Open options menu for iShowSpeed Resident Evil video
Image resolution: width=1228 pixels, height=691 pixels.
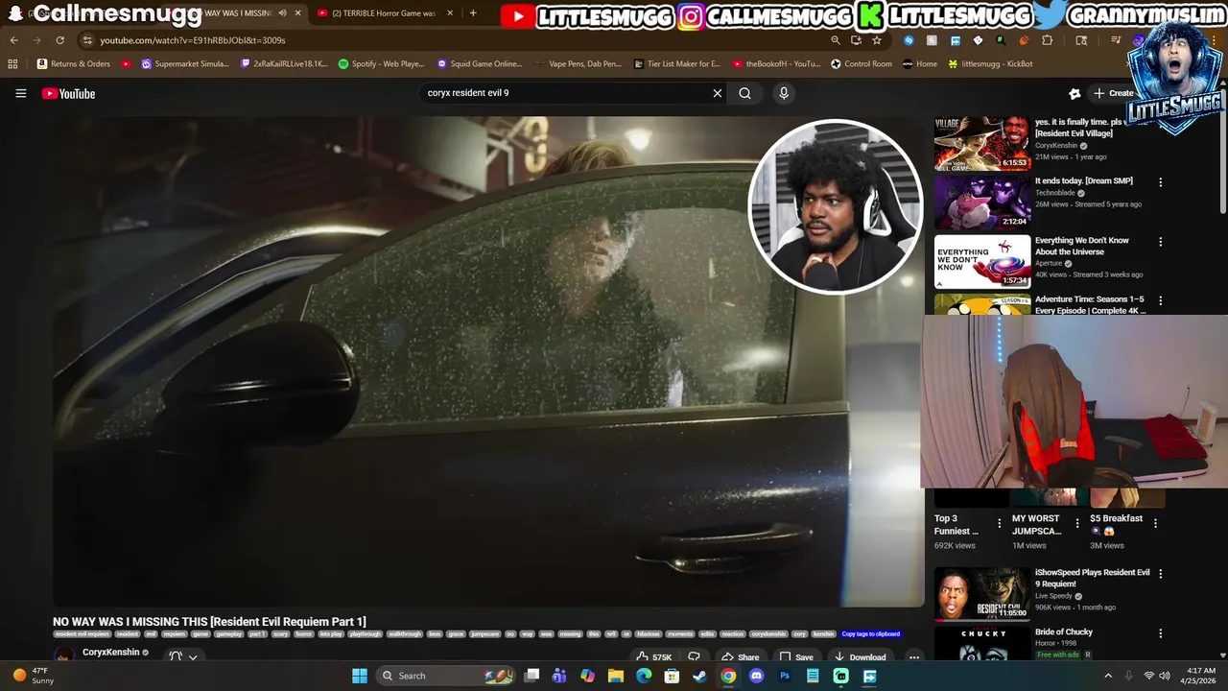coord(1160,574)
